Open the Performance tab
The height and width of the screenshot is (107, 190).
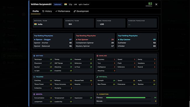(63, 11)
